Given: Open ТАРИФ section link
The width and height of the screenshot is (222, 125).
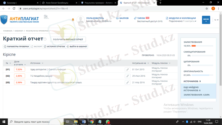Looking at the screenshot, I should pyautogui.click(x=141, y=18).
